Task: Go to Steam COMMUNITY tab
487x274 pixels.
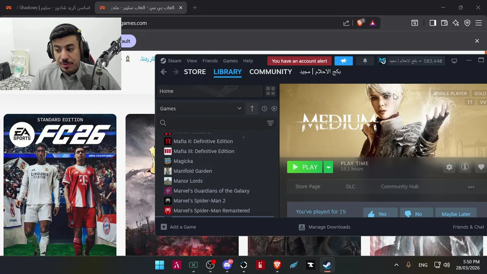Action: (x=271, y=72)
